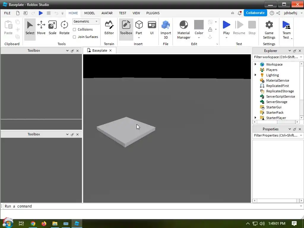Open the Part type dropdown arrow
The image size is (304, 228).
(139, 38)
